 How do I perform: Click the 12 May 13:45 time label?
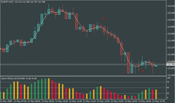pyautogui.click(x=103, y=101)
